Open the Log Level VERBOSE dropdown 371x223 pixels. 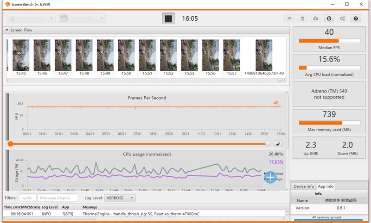(120, 198)
